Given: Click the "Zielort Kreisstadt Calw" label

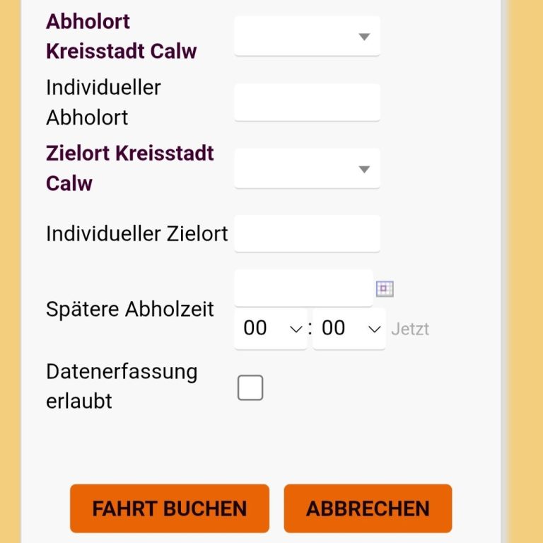Looking at the screenshot, I should click(129, 168).
